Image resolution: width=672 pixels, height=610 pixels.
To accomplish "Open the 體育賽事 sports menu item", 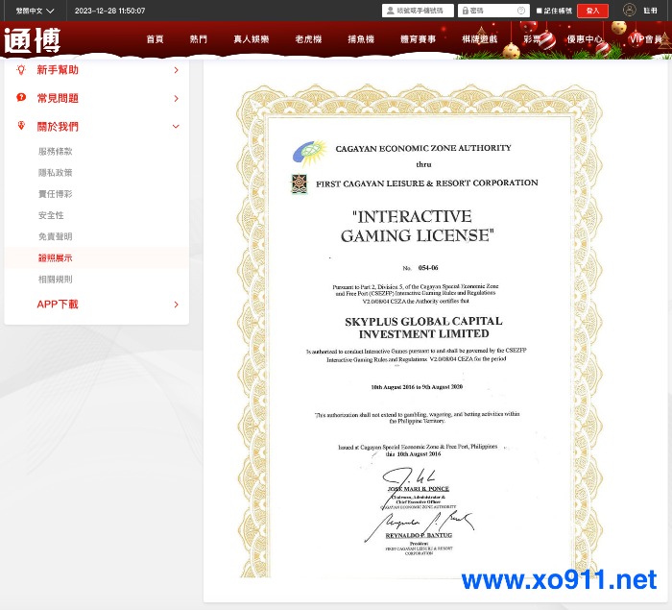I will [x=418, y=39].
